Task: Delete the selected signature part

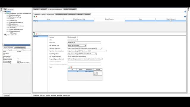Action: point(71,67)
